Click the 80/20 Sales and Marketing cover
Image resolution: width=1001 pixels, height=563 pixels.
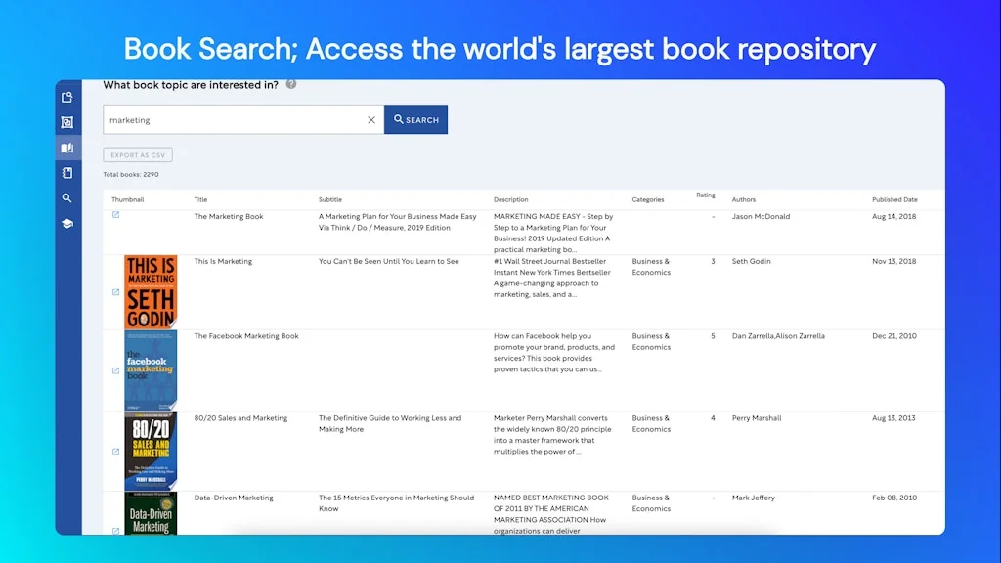(151, 452)
